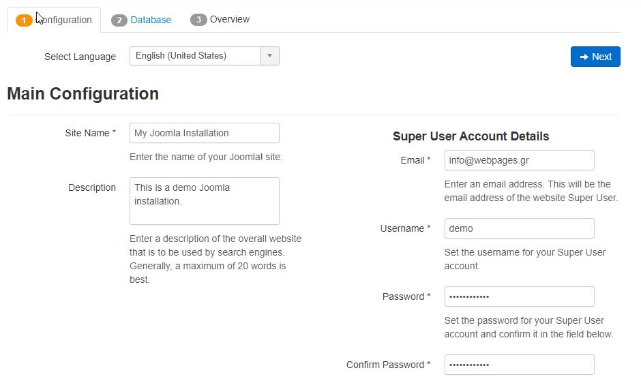
Task: Switch to the Database tab
Action: 151,20
